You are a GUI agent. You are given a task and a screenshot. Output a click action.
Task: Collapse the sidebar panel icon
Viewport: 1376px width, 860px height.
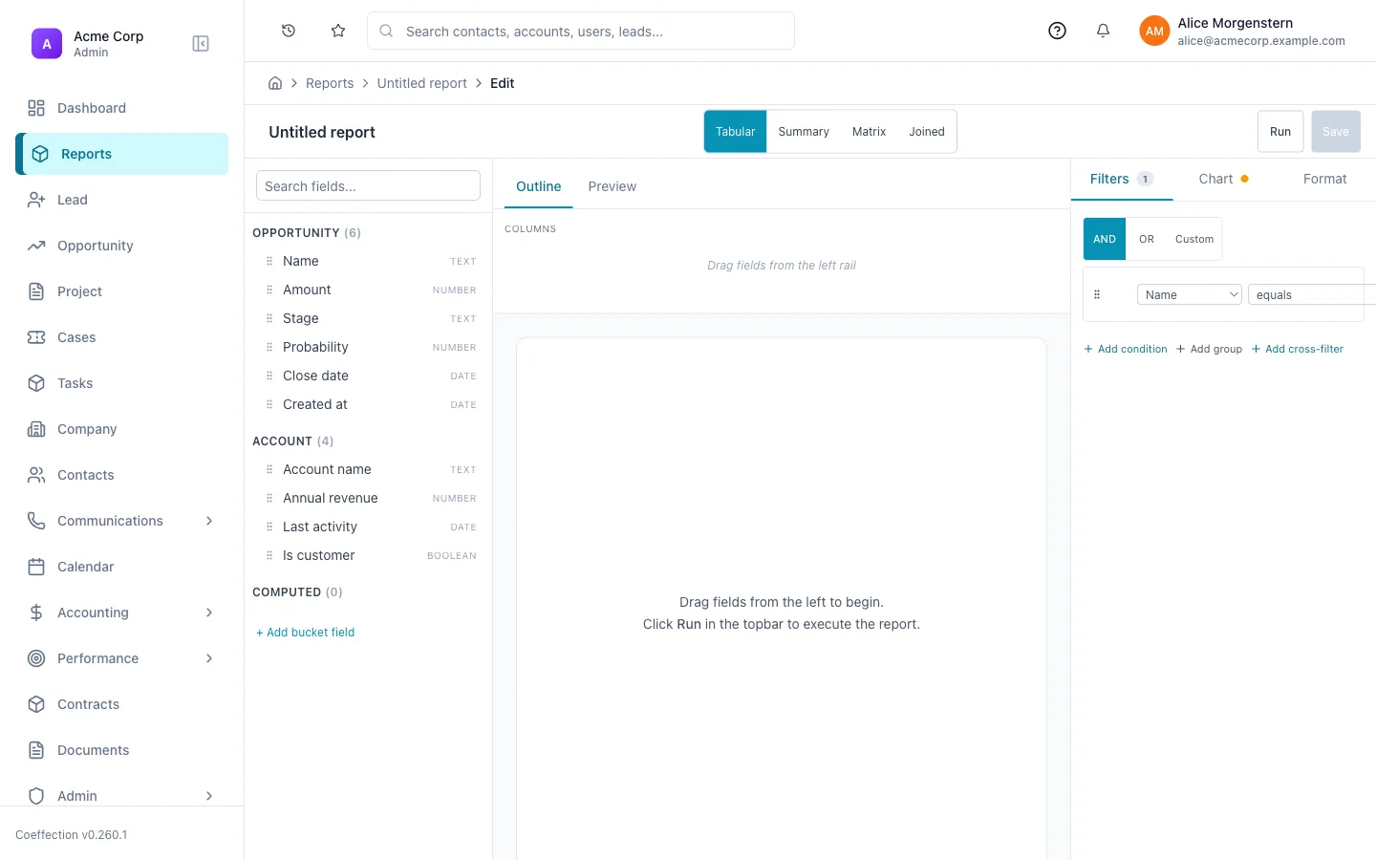(201, 44)
